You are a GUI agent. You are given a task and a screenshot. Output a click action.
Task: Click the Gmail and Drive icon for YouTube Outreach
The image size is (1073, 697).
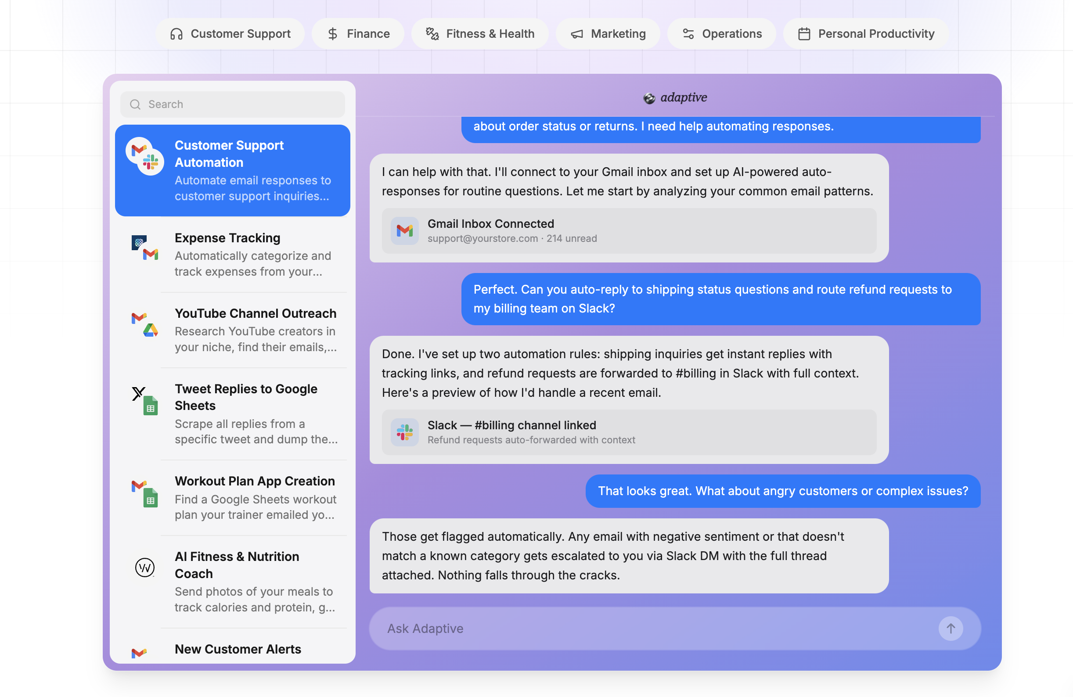[145, 325]
